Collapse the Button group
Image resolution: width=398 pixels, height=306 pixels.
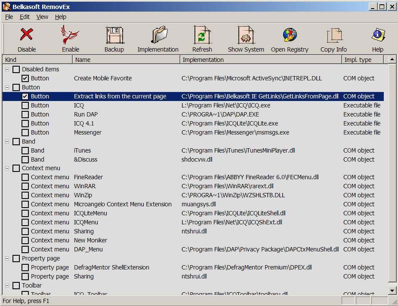pyautogui.click(x=7, y=88)
